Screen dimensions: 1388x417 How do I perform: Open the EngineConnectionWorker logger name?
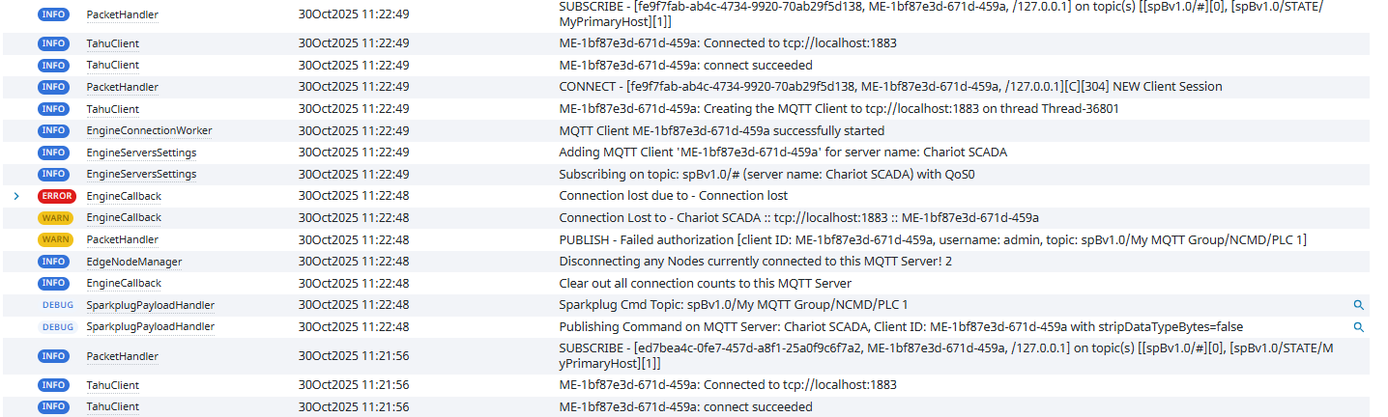pos(149,130)
